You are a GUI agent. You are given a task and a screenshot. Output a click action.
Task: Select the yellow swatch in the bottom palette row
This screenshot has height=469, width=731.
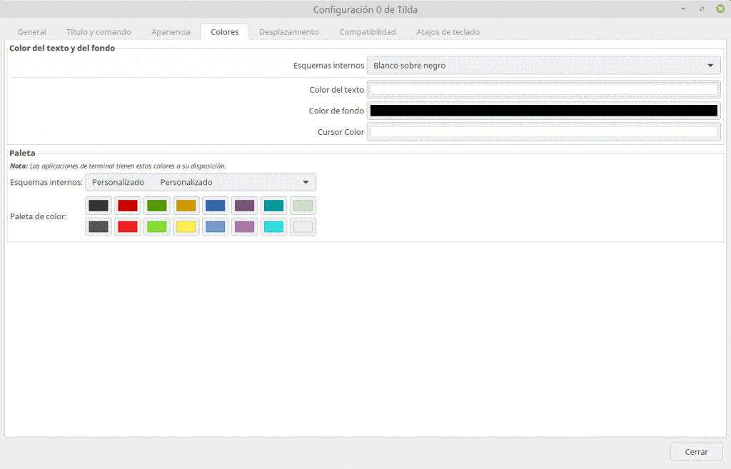186,227
